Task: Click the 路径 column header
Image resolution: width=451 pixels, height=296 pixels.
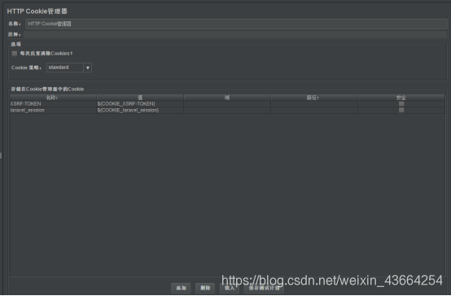Action: 314,98
